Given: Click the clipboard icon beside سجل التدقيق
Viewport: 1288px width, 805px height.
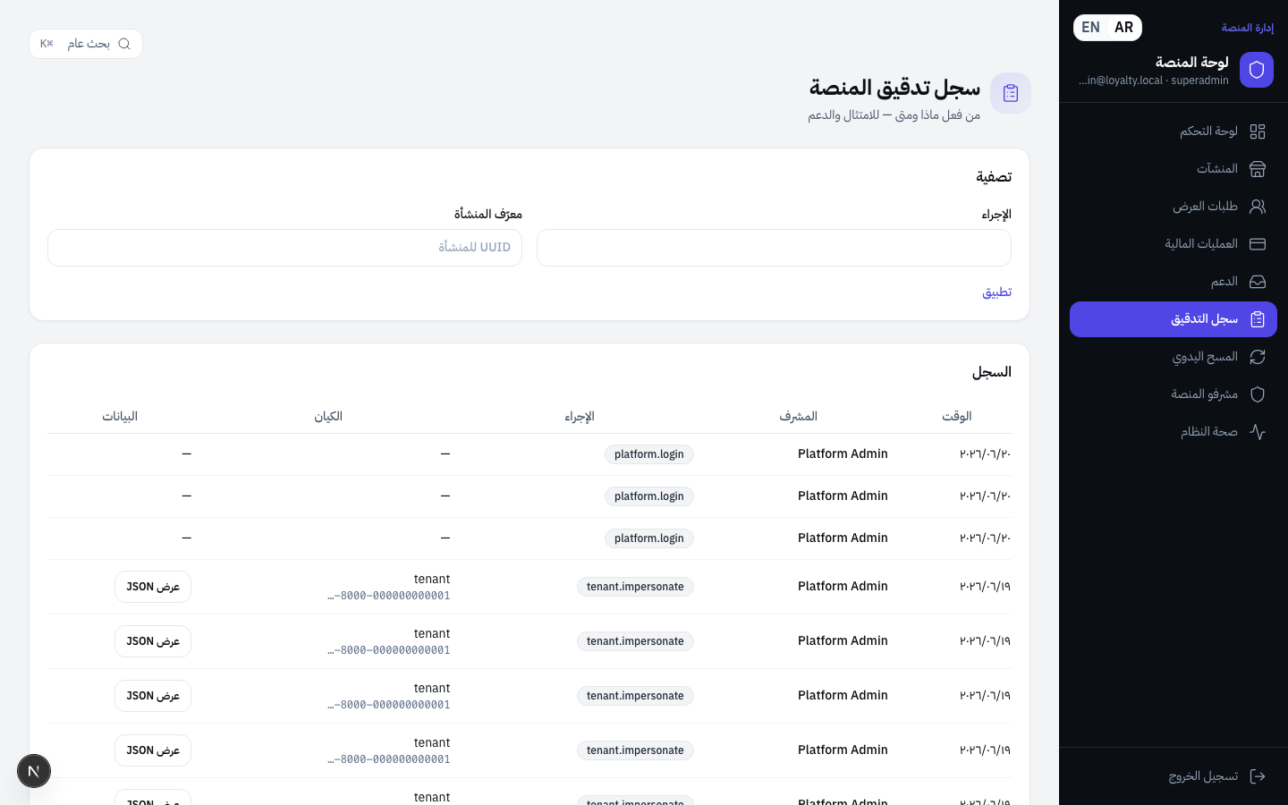Looking at the screenshot, I should tap(1258, 319).
